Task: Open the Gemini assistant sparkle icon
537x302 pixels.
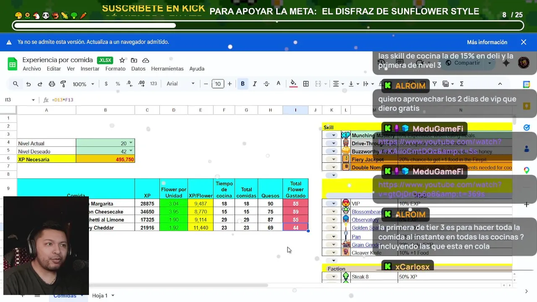Action: pyautogui.click(x=506, y=63)
